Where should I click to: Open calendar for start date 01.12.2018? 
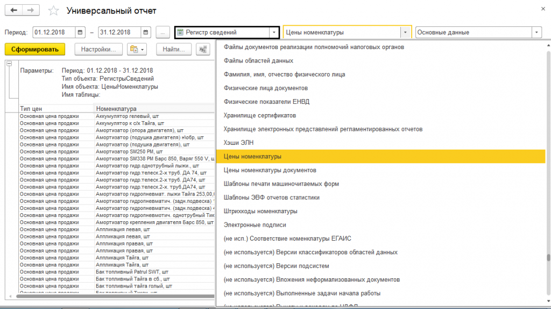pos(80,32)
